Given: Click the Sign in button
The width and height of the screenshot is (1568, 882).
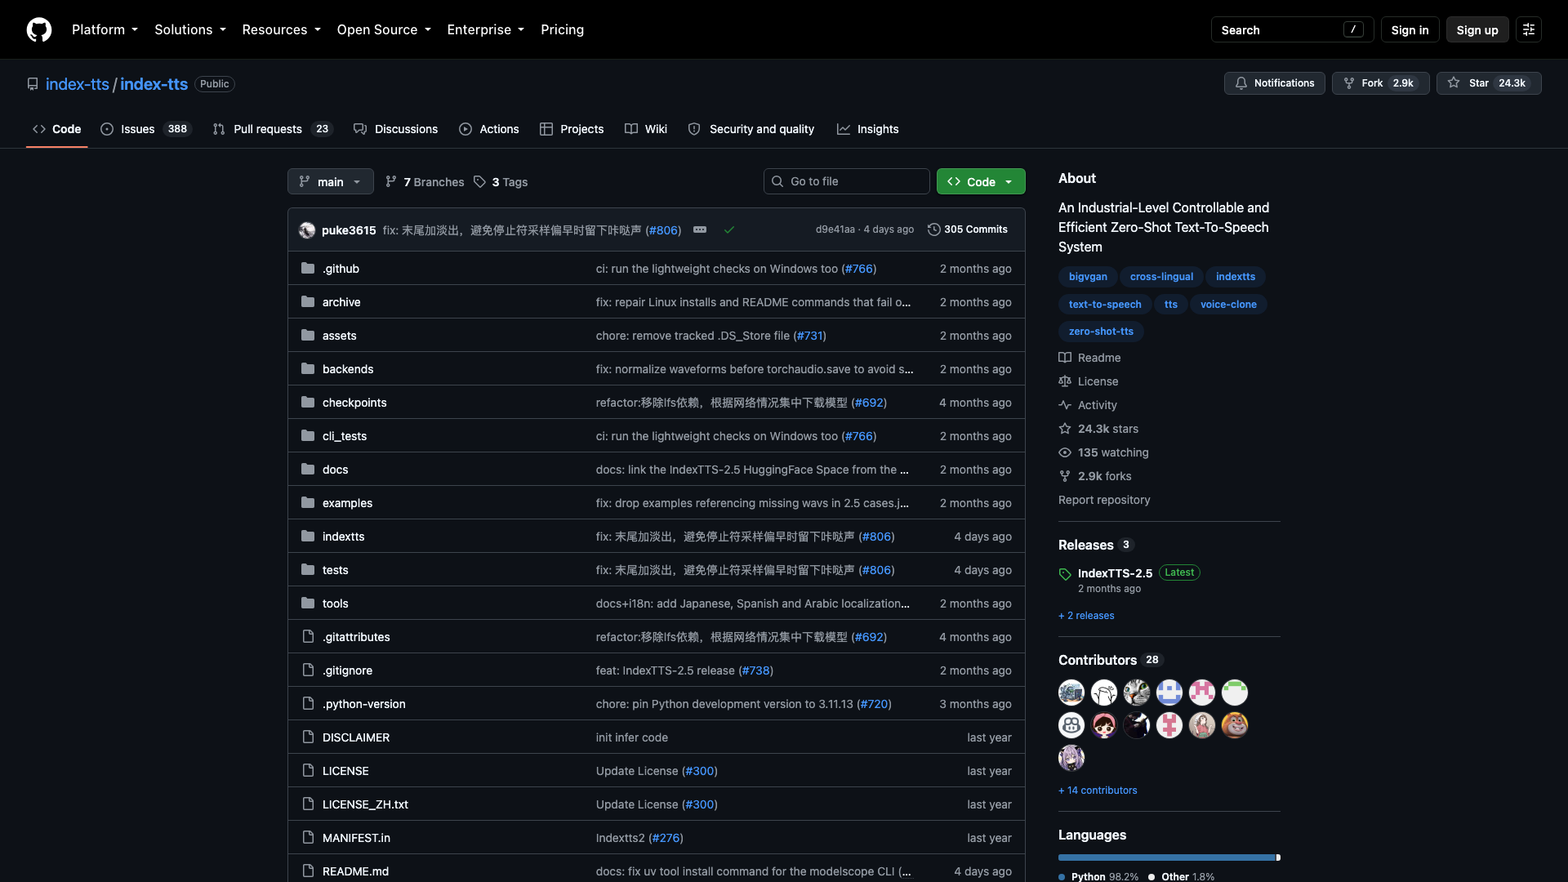Looking at the screenshot, I should pos(1410,29).
